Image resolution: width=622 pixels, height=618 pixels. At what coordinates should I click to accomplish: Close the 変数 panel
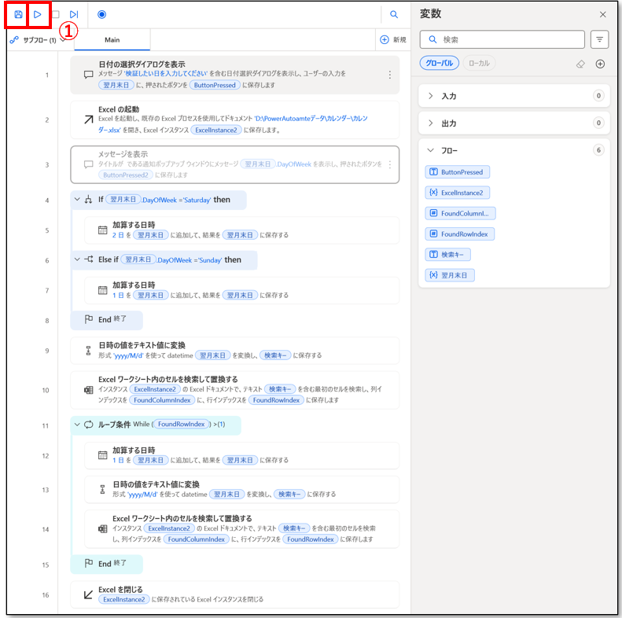click(602, 14)
